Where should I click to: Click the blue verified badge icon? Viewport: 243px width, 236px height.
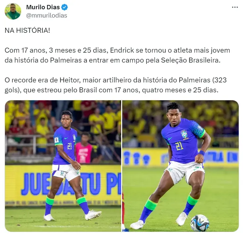coord(65,7)
